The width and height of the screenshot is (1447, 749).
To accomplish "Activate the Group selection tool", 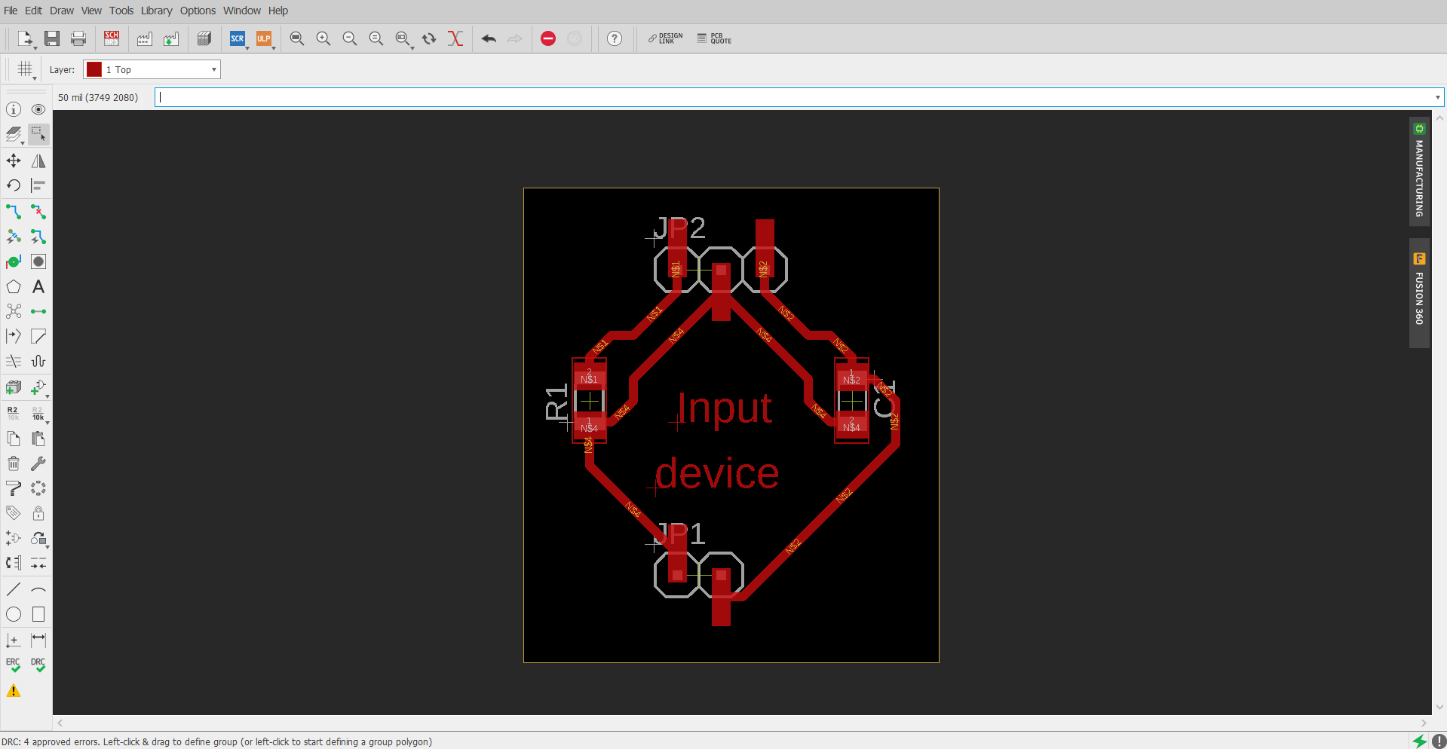I will (38, 134).
